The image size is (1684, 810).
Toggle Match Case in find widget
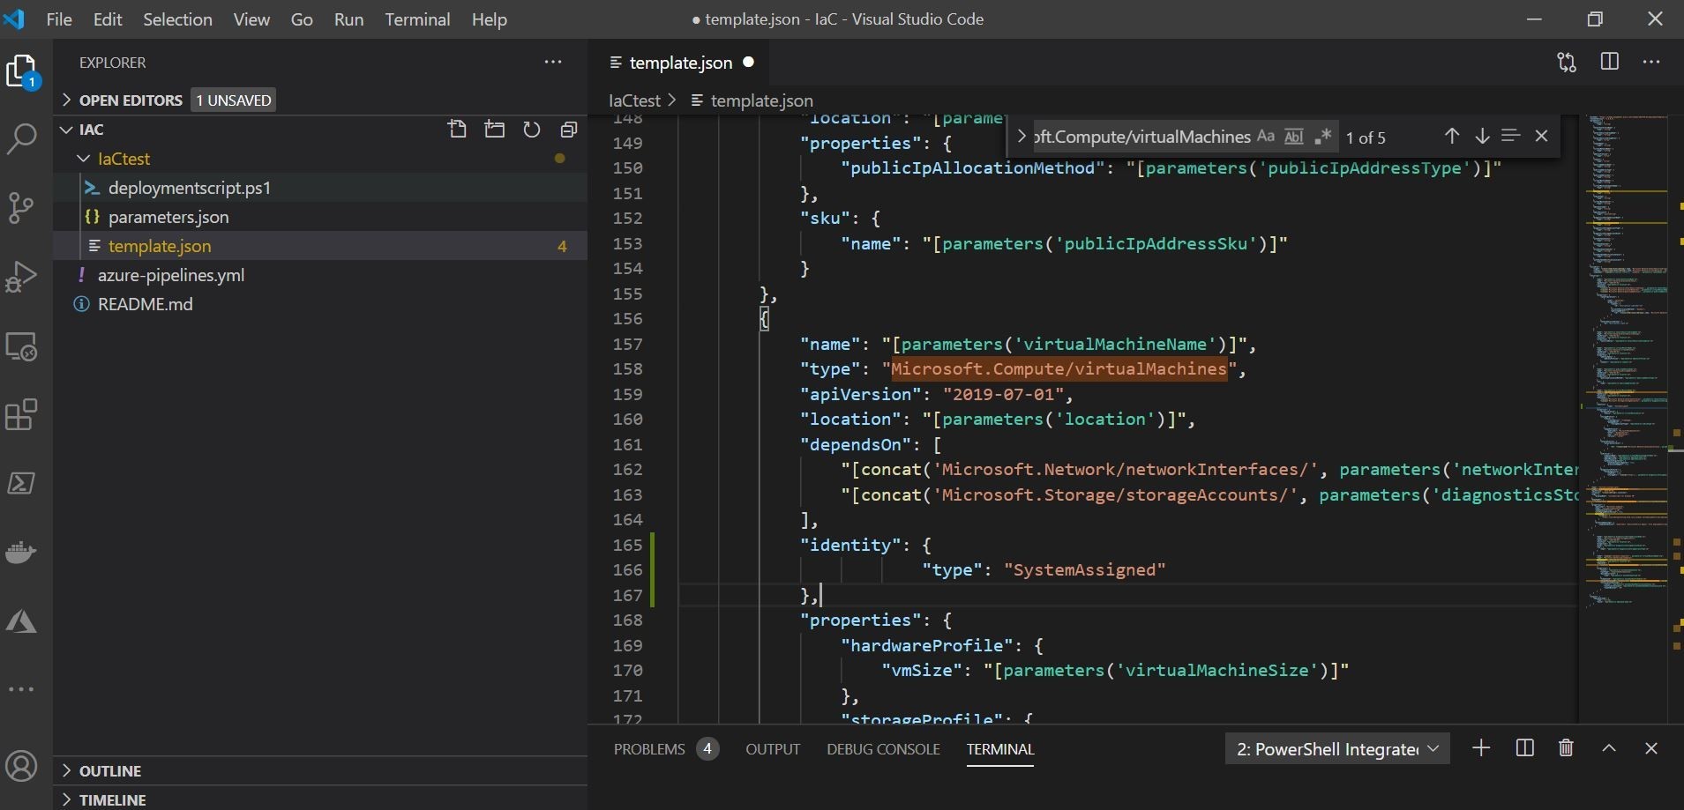coord(1266,137)
